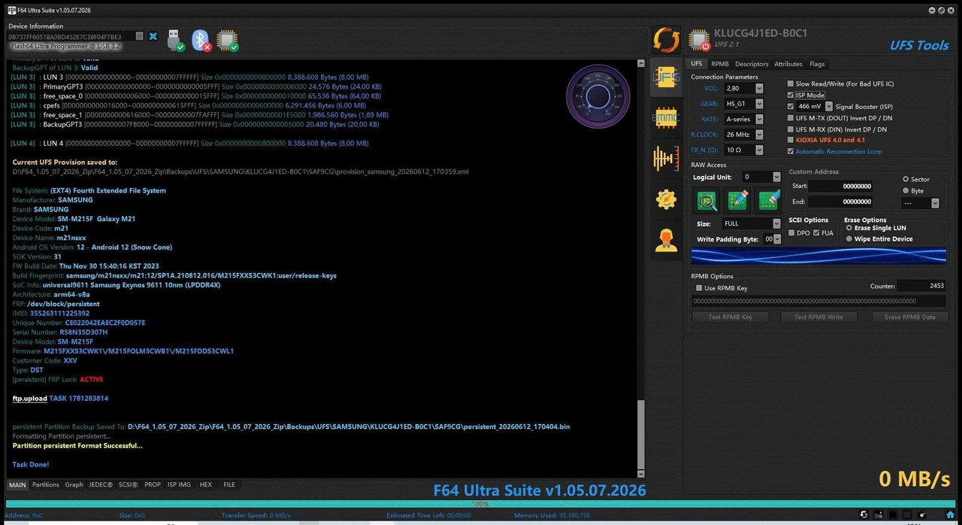Click the circular gauge dial in log
Screen dimensions: 962x525
point(597,96)
